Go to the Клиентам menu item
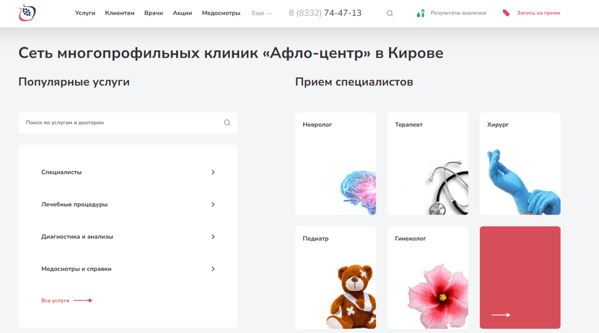The height and width of the screenshot is (333, 599). [x=120, y=13]
